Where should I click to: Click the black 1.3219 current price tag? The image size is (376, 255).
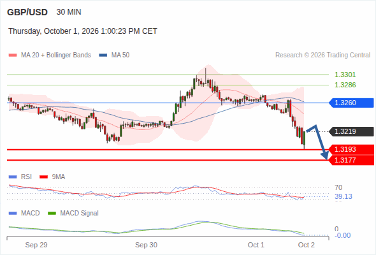point(351,131)
